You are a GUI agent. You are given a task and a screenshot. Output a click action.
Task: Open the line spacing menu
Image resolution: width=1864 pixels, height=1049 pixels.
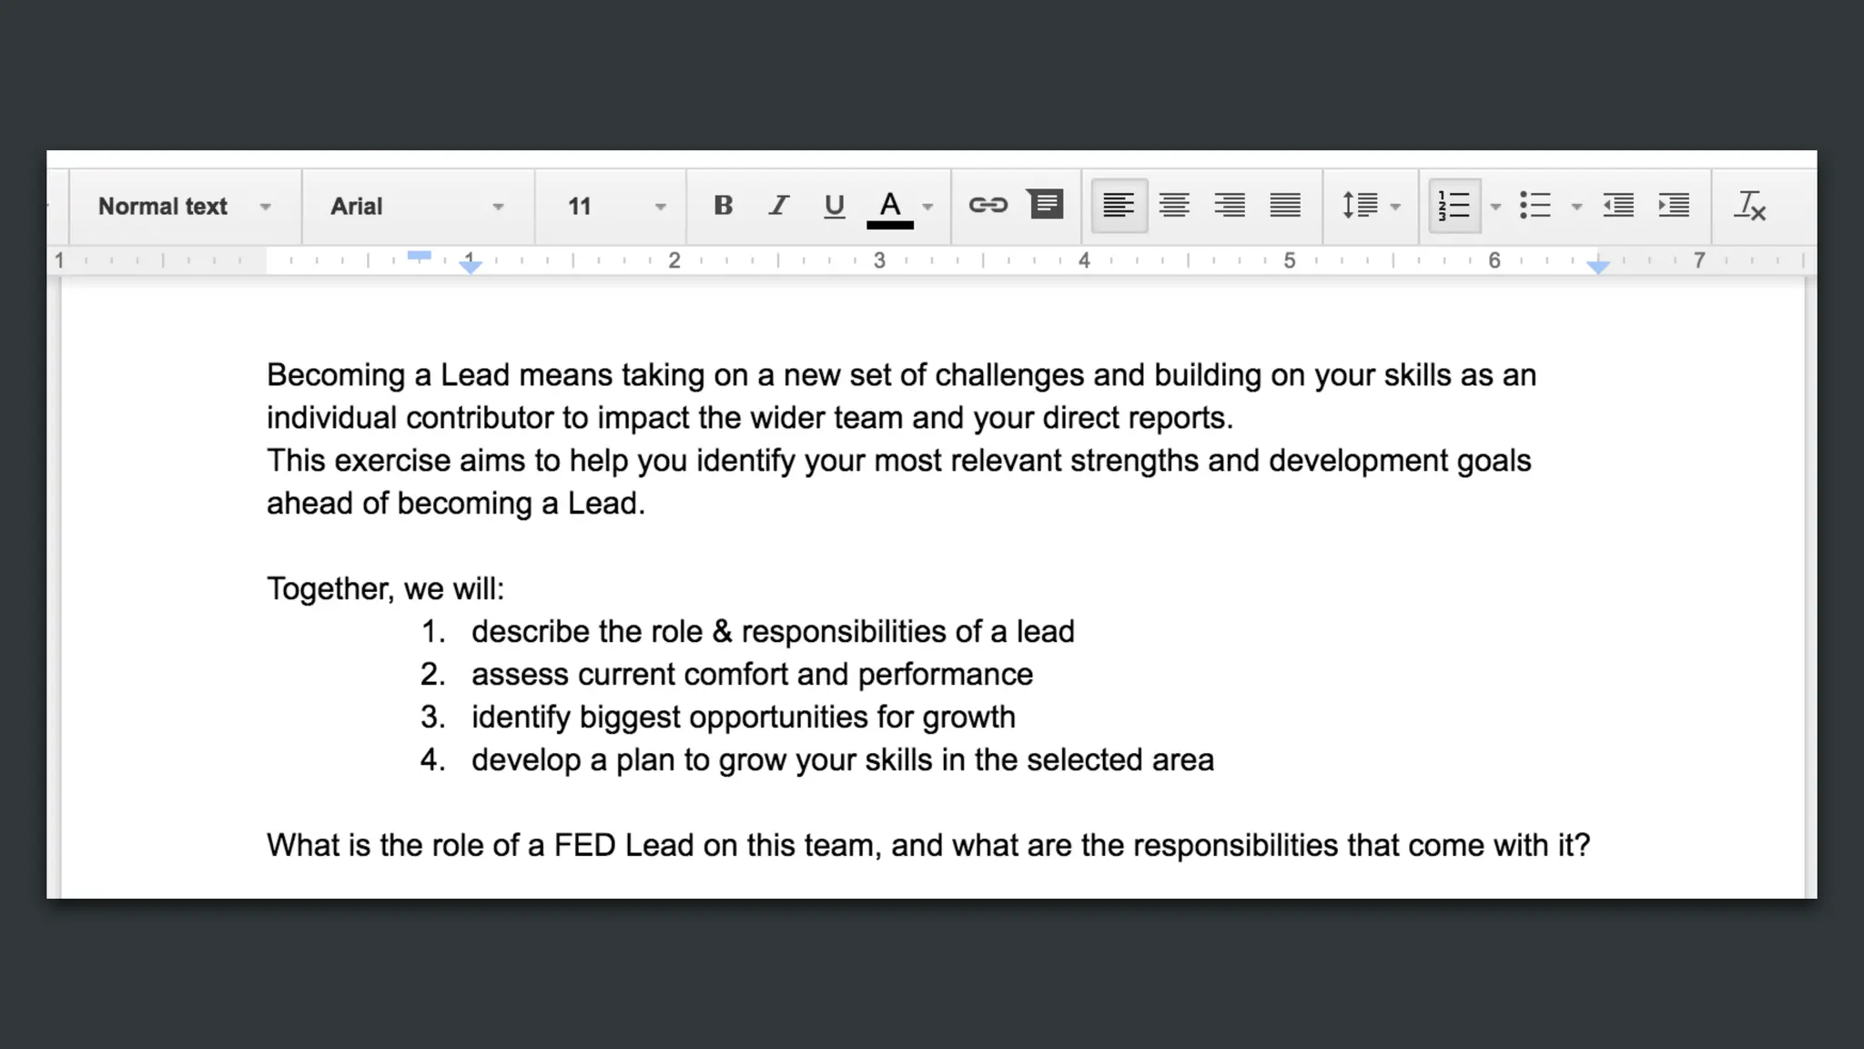1369,206
